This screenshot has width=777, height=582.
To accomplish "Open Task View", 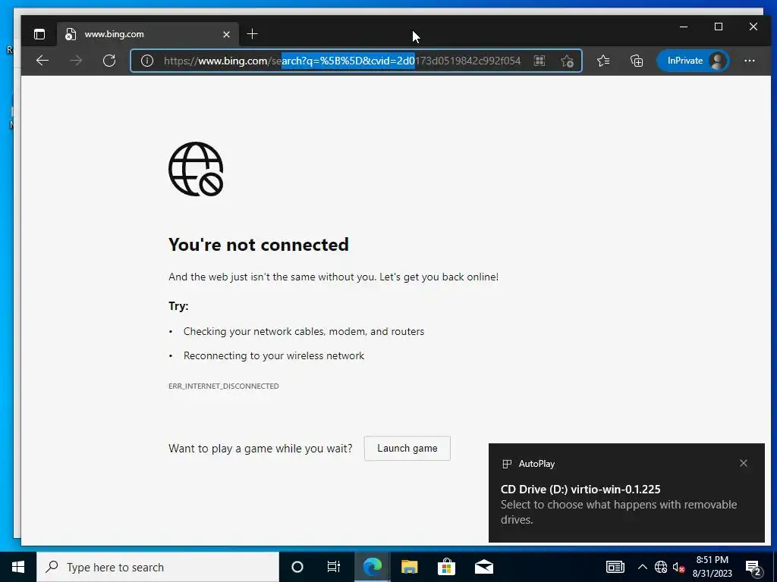I will 334,567.
